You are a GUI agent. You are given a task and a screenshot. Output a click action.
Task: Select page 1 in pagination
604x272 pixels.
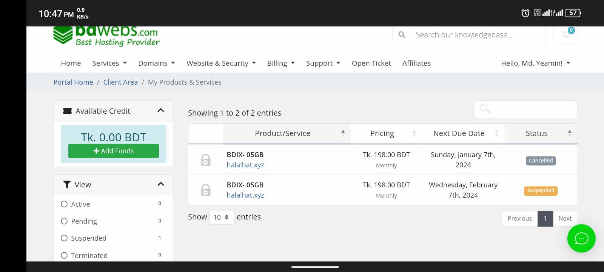(x=545, y=218)
